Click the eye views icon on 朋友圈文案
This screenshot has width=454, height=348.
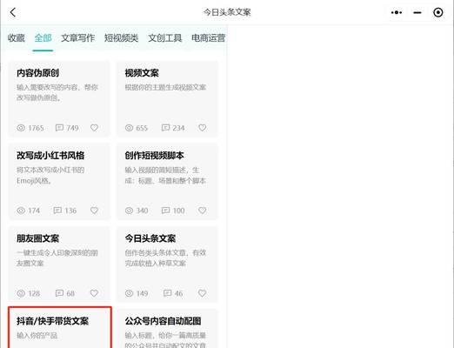click(21, 293)
